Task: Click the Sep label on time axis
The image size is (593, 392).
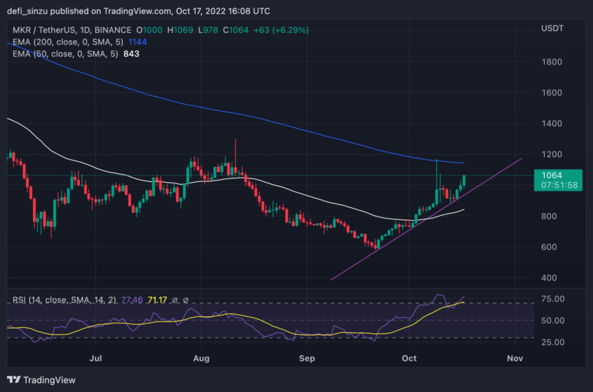Action: tap(308, 358)
